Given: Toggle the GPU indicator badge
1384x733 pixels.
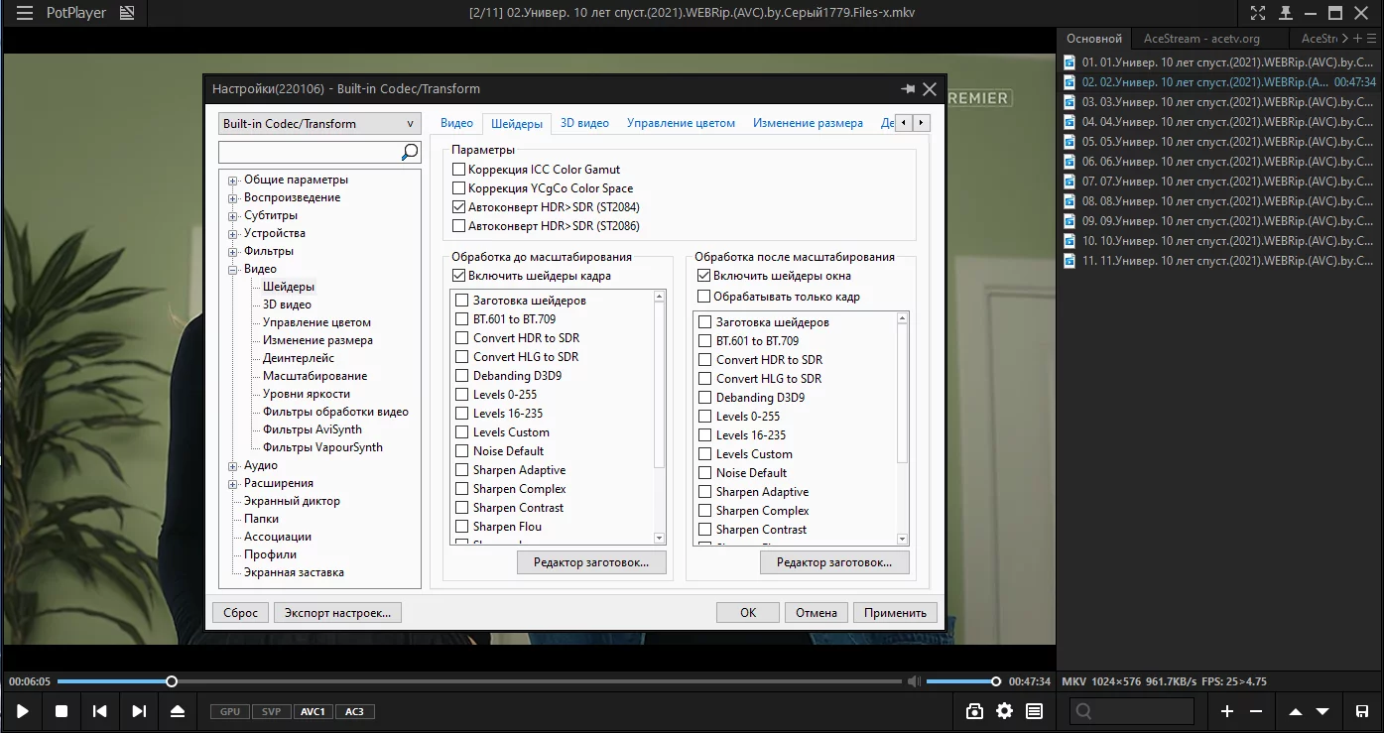Looking at the screenshot, I should pyautogui.click(x=229, y=712).
